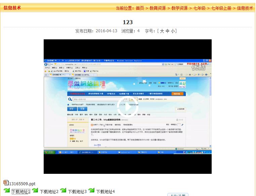Screen dimensions: 256x196
Task: Navigate to 教学资源 in breadcrumb
Action: pyautogui.click(x=179, y=8)
